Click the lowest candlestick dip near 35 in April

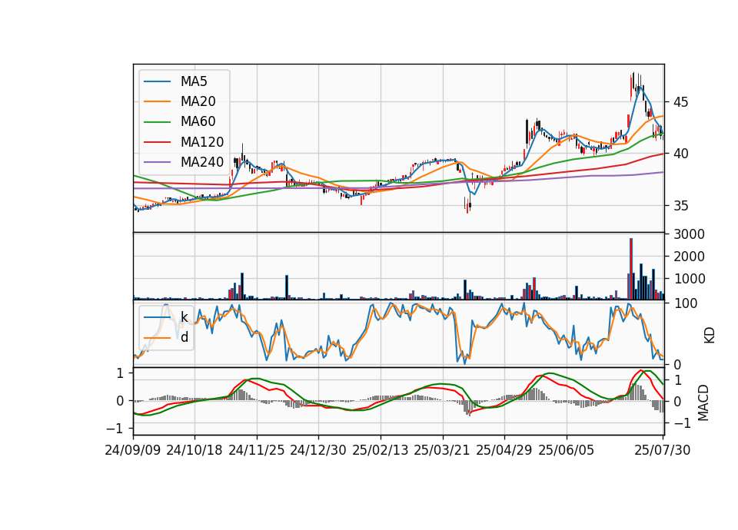[x=468, y=205]
